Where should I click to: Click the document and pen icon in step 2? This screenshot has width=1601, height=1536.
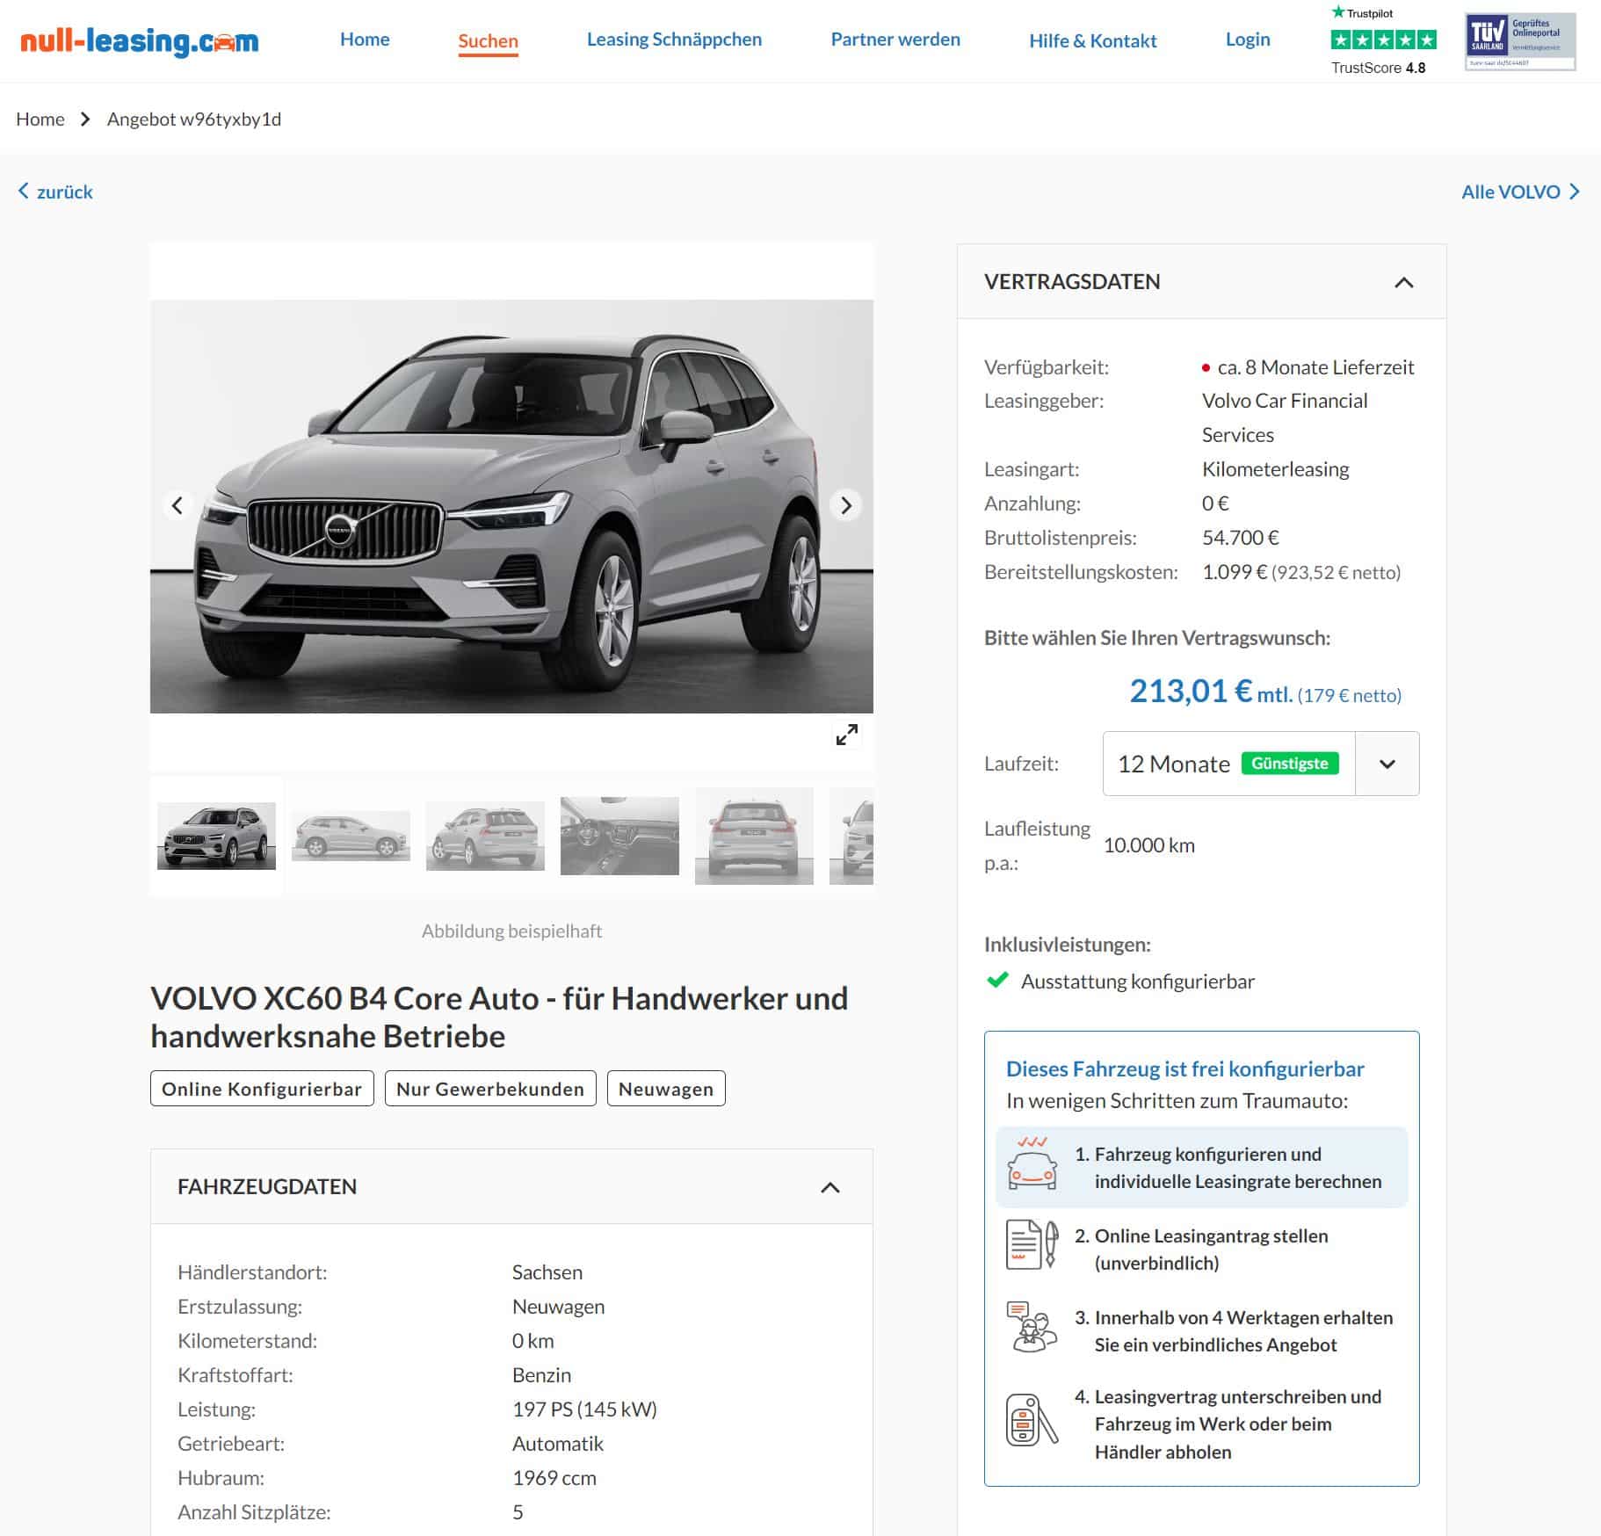pyautogui.click(x=1032, y=1244)
